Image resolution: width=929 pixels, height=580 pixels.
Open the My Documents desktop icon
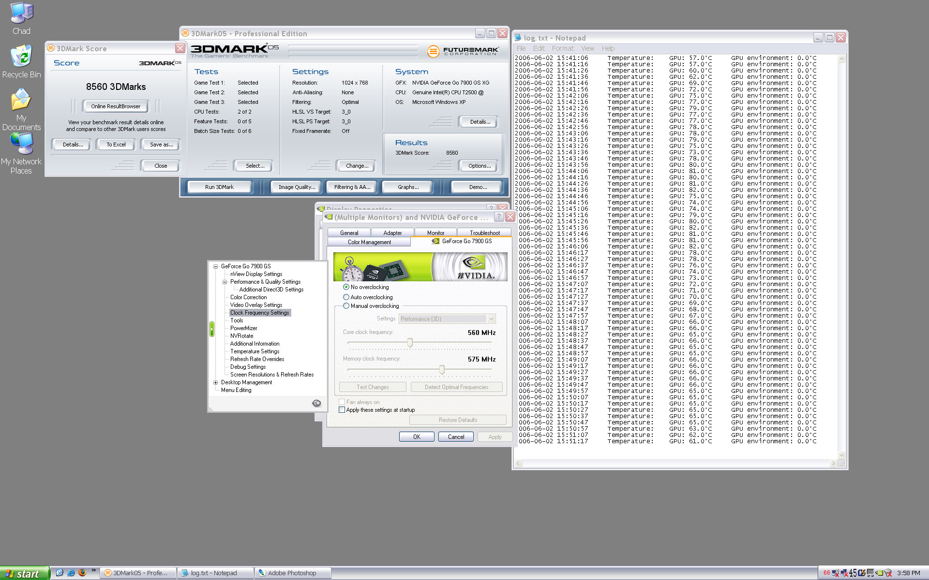coord(21,110)
